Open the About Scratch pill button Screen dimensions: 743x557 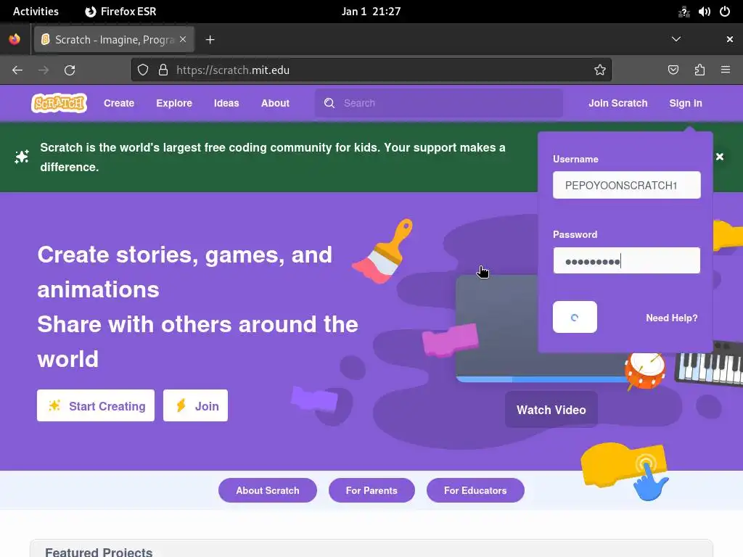(x=268, y=490)
